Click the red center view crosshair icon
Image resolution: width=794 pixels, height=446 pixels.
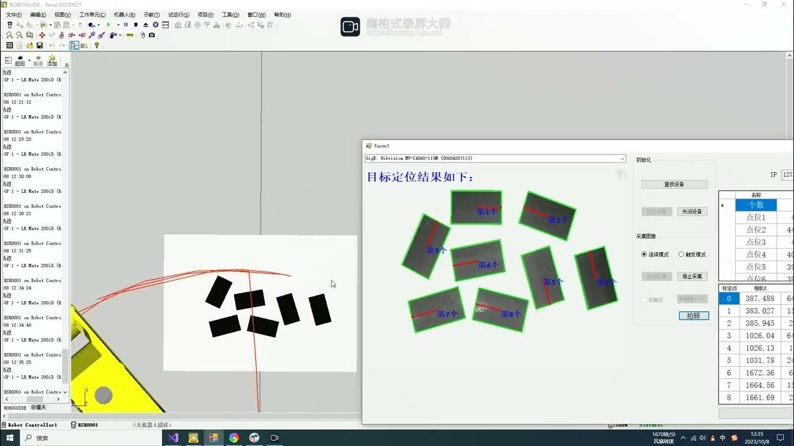pos(42,35)
